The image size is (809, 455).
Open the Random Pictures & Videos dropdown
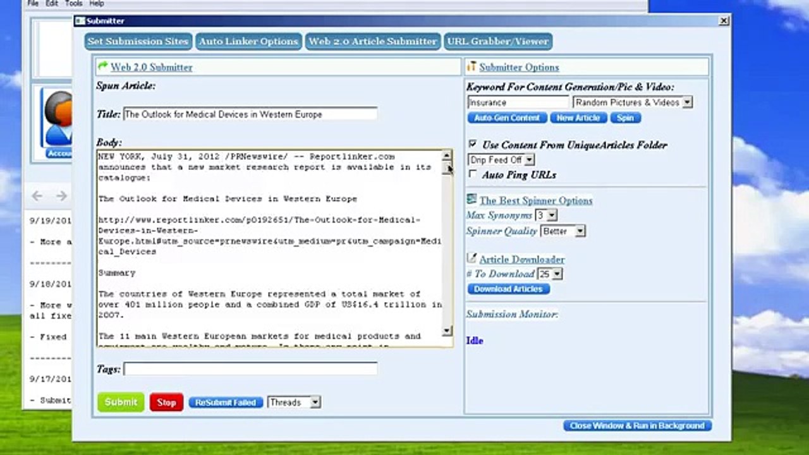633,102
